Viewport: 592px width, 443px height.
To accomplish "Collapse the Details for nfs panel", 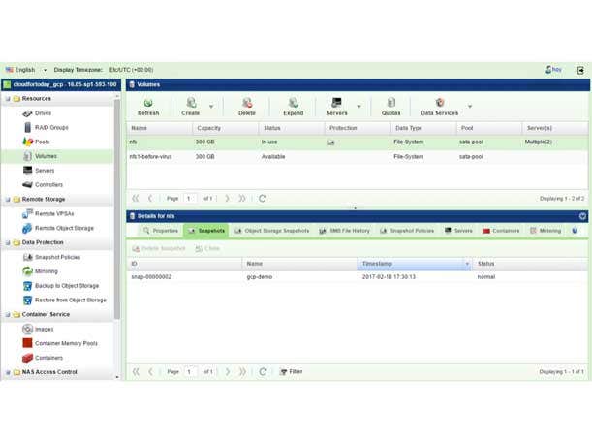I will point(582,216).
